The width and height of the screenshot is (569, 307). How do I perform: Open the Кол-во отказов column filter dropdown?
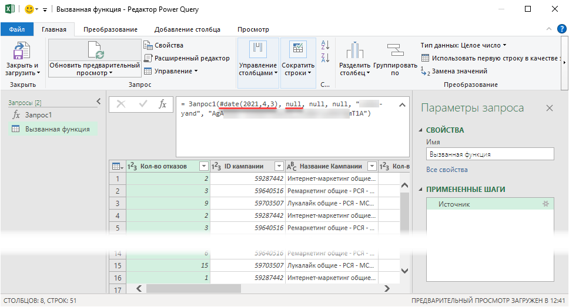click(203, 166)
